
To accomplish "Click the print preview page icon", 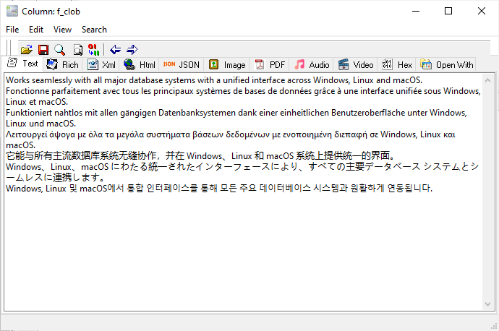I will click(x=77, y=50).
